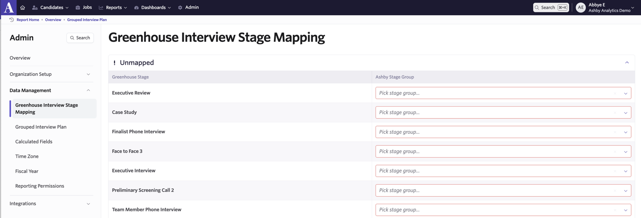
Task: Click the Overview breadcrumb link
Action: point(53,20)
